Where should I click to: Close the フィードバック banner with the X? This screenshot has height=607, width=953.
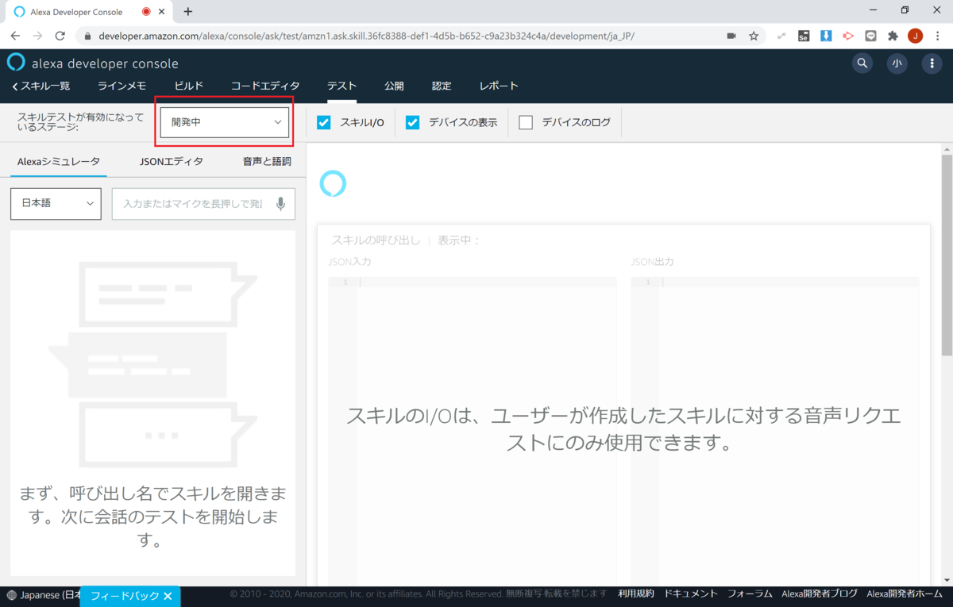(167, 596)
